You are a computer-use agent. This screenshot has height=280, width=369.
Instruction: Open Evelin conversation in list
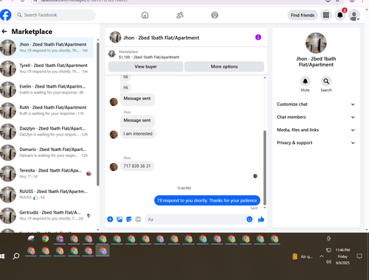tap(46, 89)
